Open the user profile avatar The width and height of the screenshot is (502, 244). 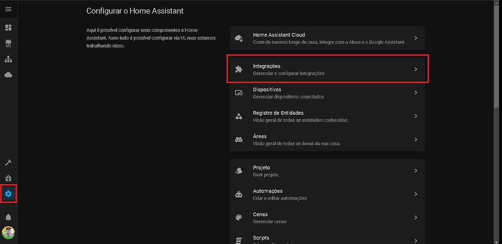point(8,232)
